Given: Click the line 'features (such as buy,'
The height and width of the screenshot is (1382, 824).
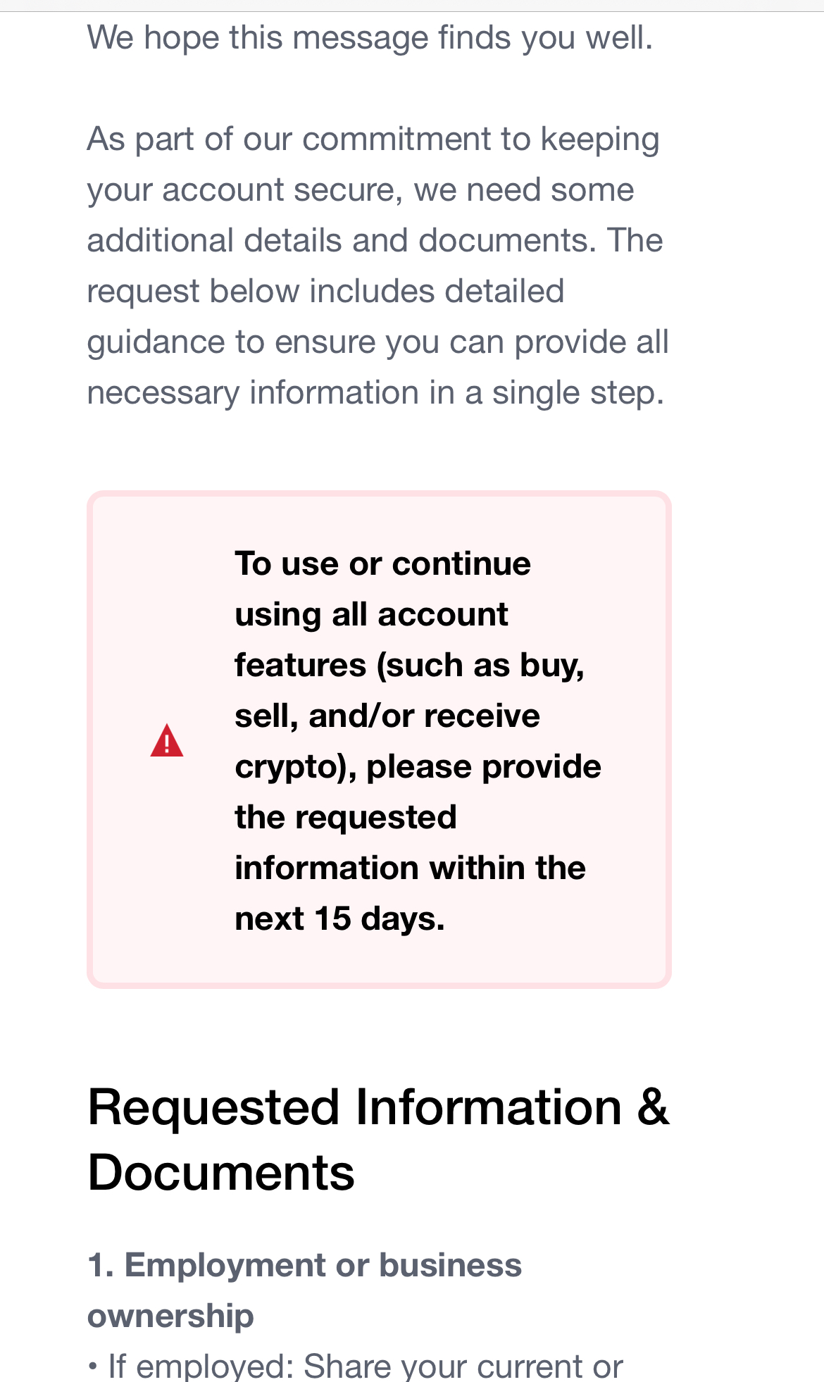Looking at the screenshot, I should coord(410,666).
